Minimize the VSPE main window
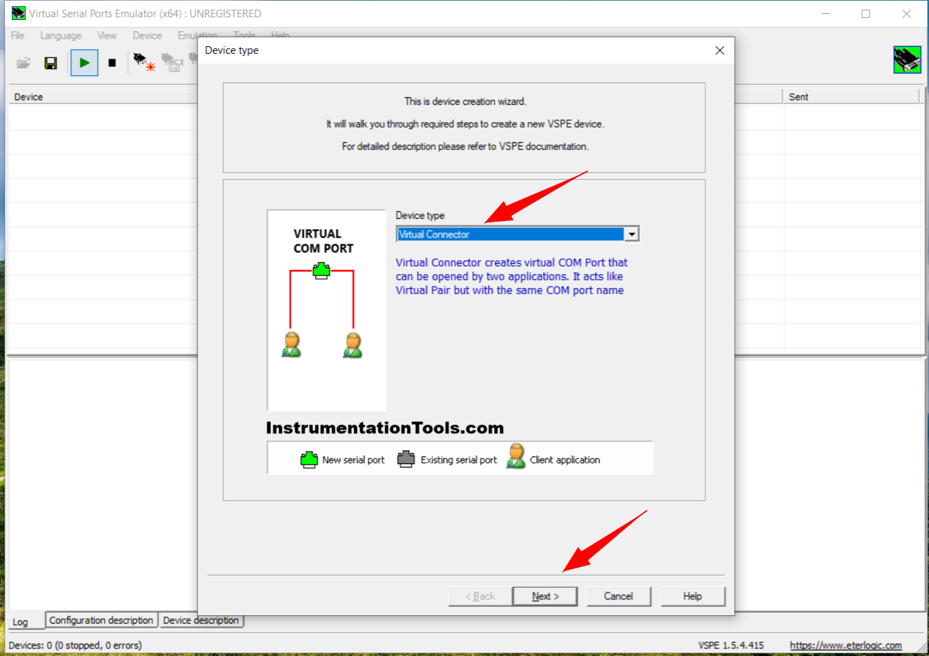Viewport: 929px width, 656px height. 825,13
